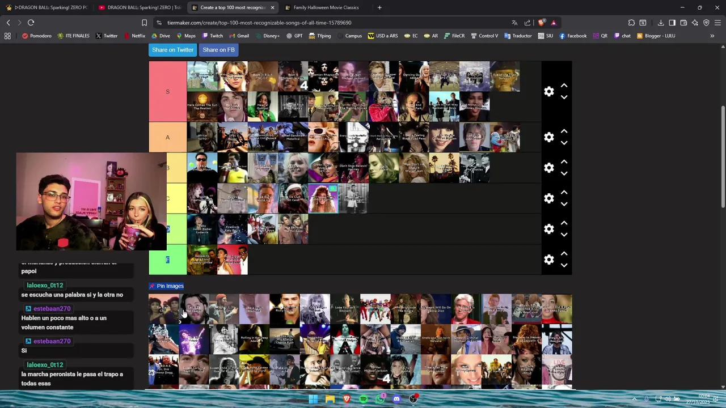Open USD a ARS bookmark
Image resolution: width=726 pixels, height=408 pixels.
point(382,36)
